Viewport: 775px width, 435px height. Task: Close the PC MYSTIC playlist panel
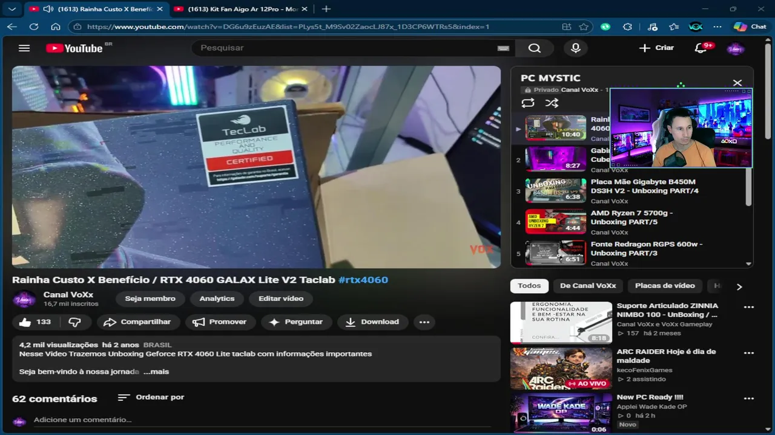(737, 83)
